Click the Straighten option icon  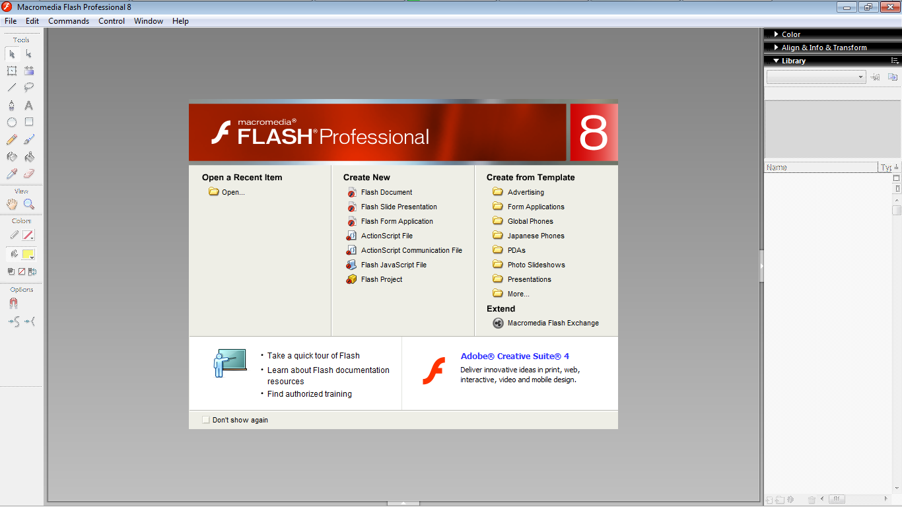pyautogui.click(x=30, y=321)
